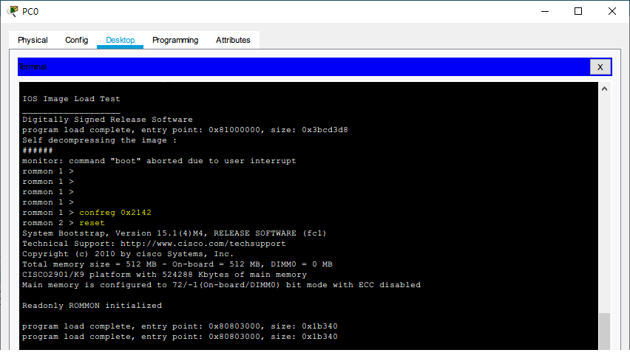Close the Terminal with the X button
630x364 pixels.
coord(600,67)
